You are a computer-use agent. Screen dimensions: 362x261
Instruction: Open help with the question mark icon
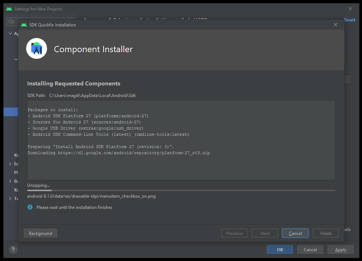click(x=13, y=249)
